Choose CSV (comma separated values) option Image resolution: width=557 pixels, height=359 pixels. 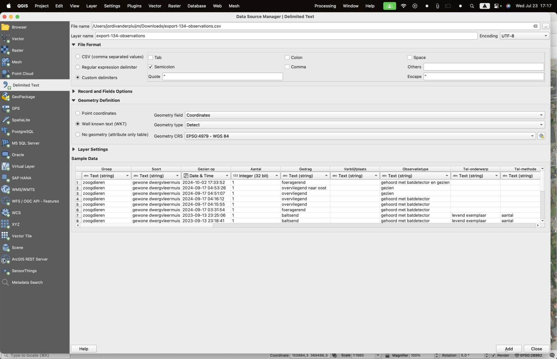[x=78, y=56]
